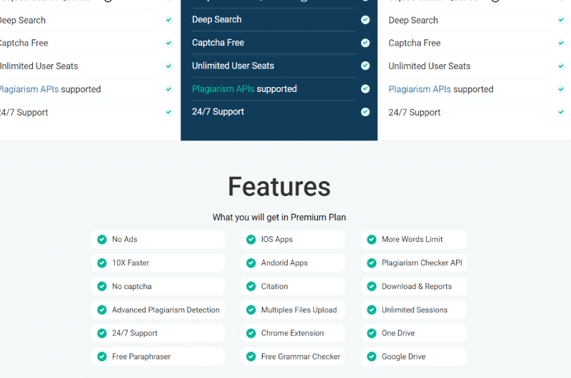Click check icon beside Free Grammar Checker
Viewport: 571px width, 378px height.
[x=251, y=357]
